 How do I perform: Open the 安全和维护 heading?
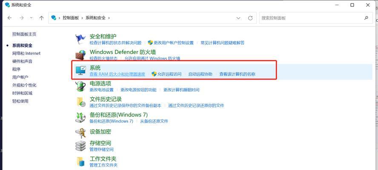103,37
